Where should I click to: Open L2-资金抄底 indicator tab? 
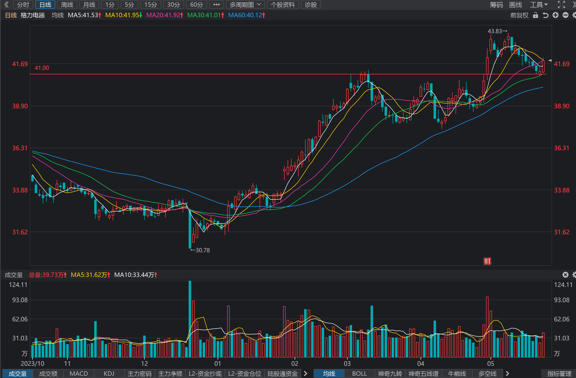click(205, 374)
